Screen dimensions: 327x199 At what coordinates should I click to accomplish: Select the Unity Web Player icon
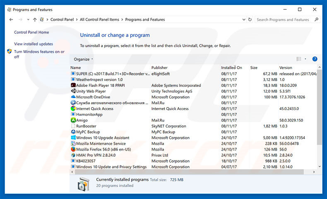(x=73, y=91)
